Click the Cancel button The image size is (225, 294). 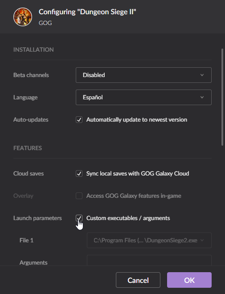138,280
